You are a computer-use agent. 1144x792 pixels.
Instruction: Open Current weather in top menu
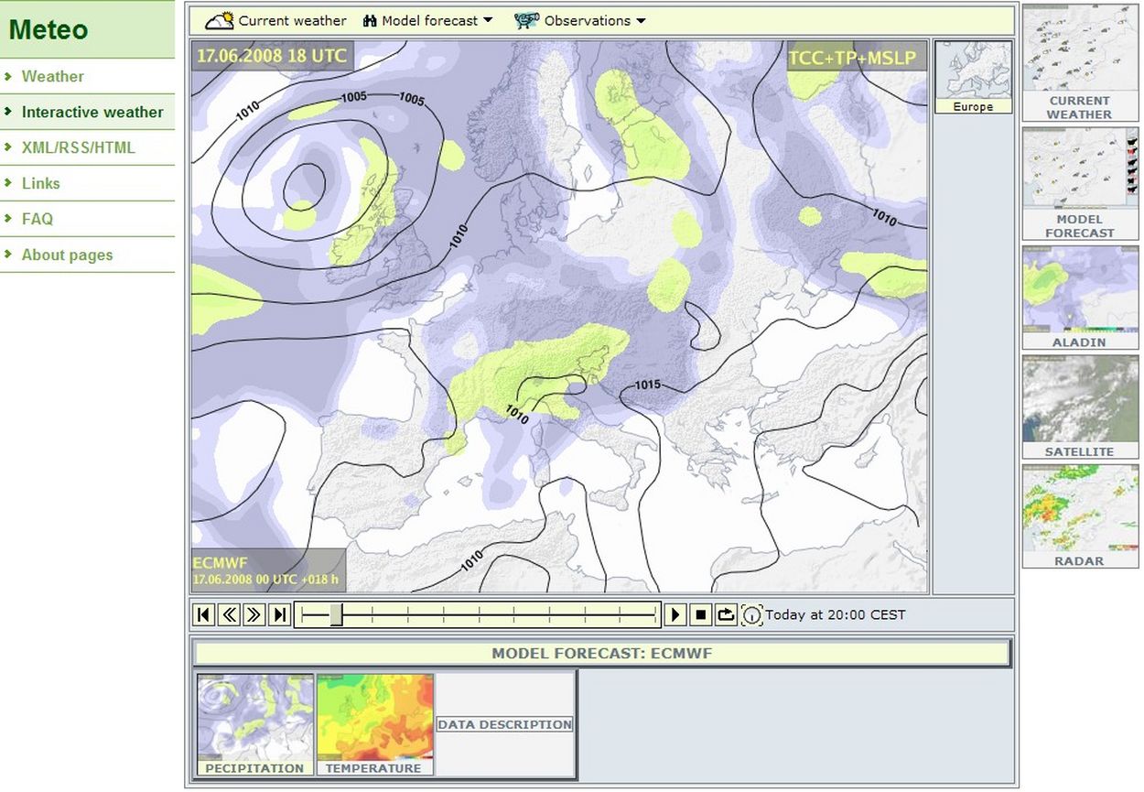293,20
